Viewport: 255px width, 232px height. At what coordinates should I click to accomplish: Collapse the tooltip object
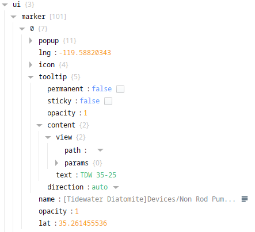pyautogui.click(x=31, y=77)
